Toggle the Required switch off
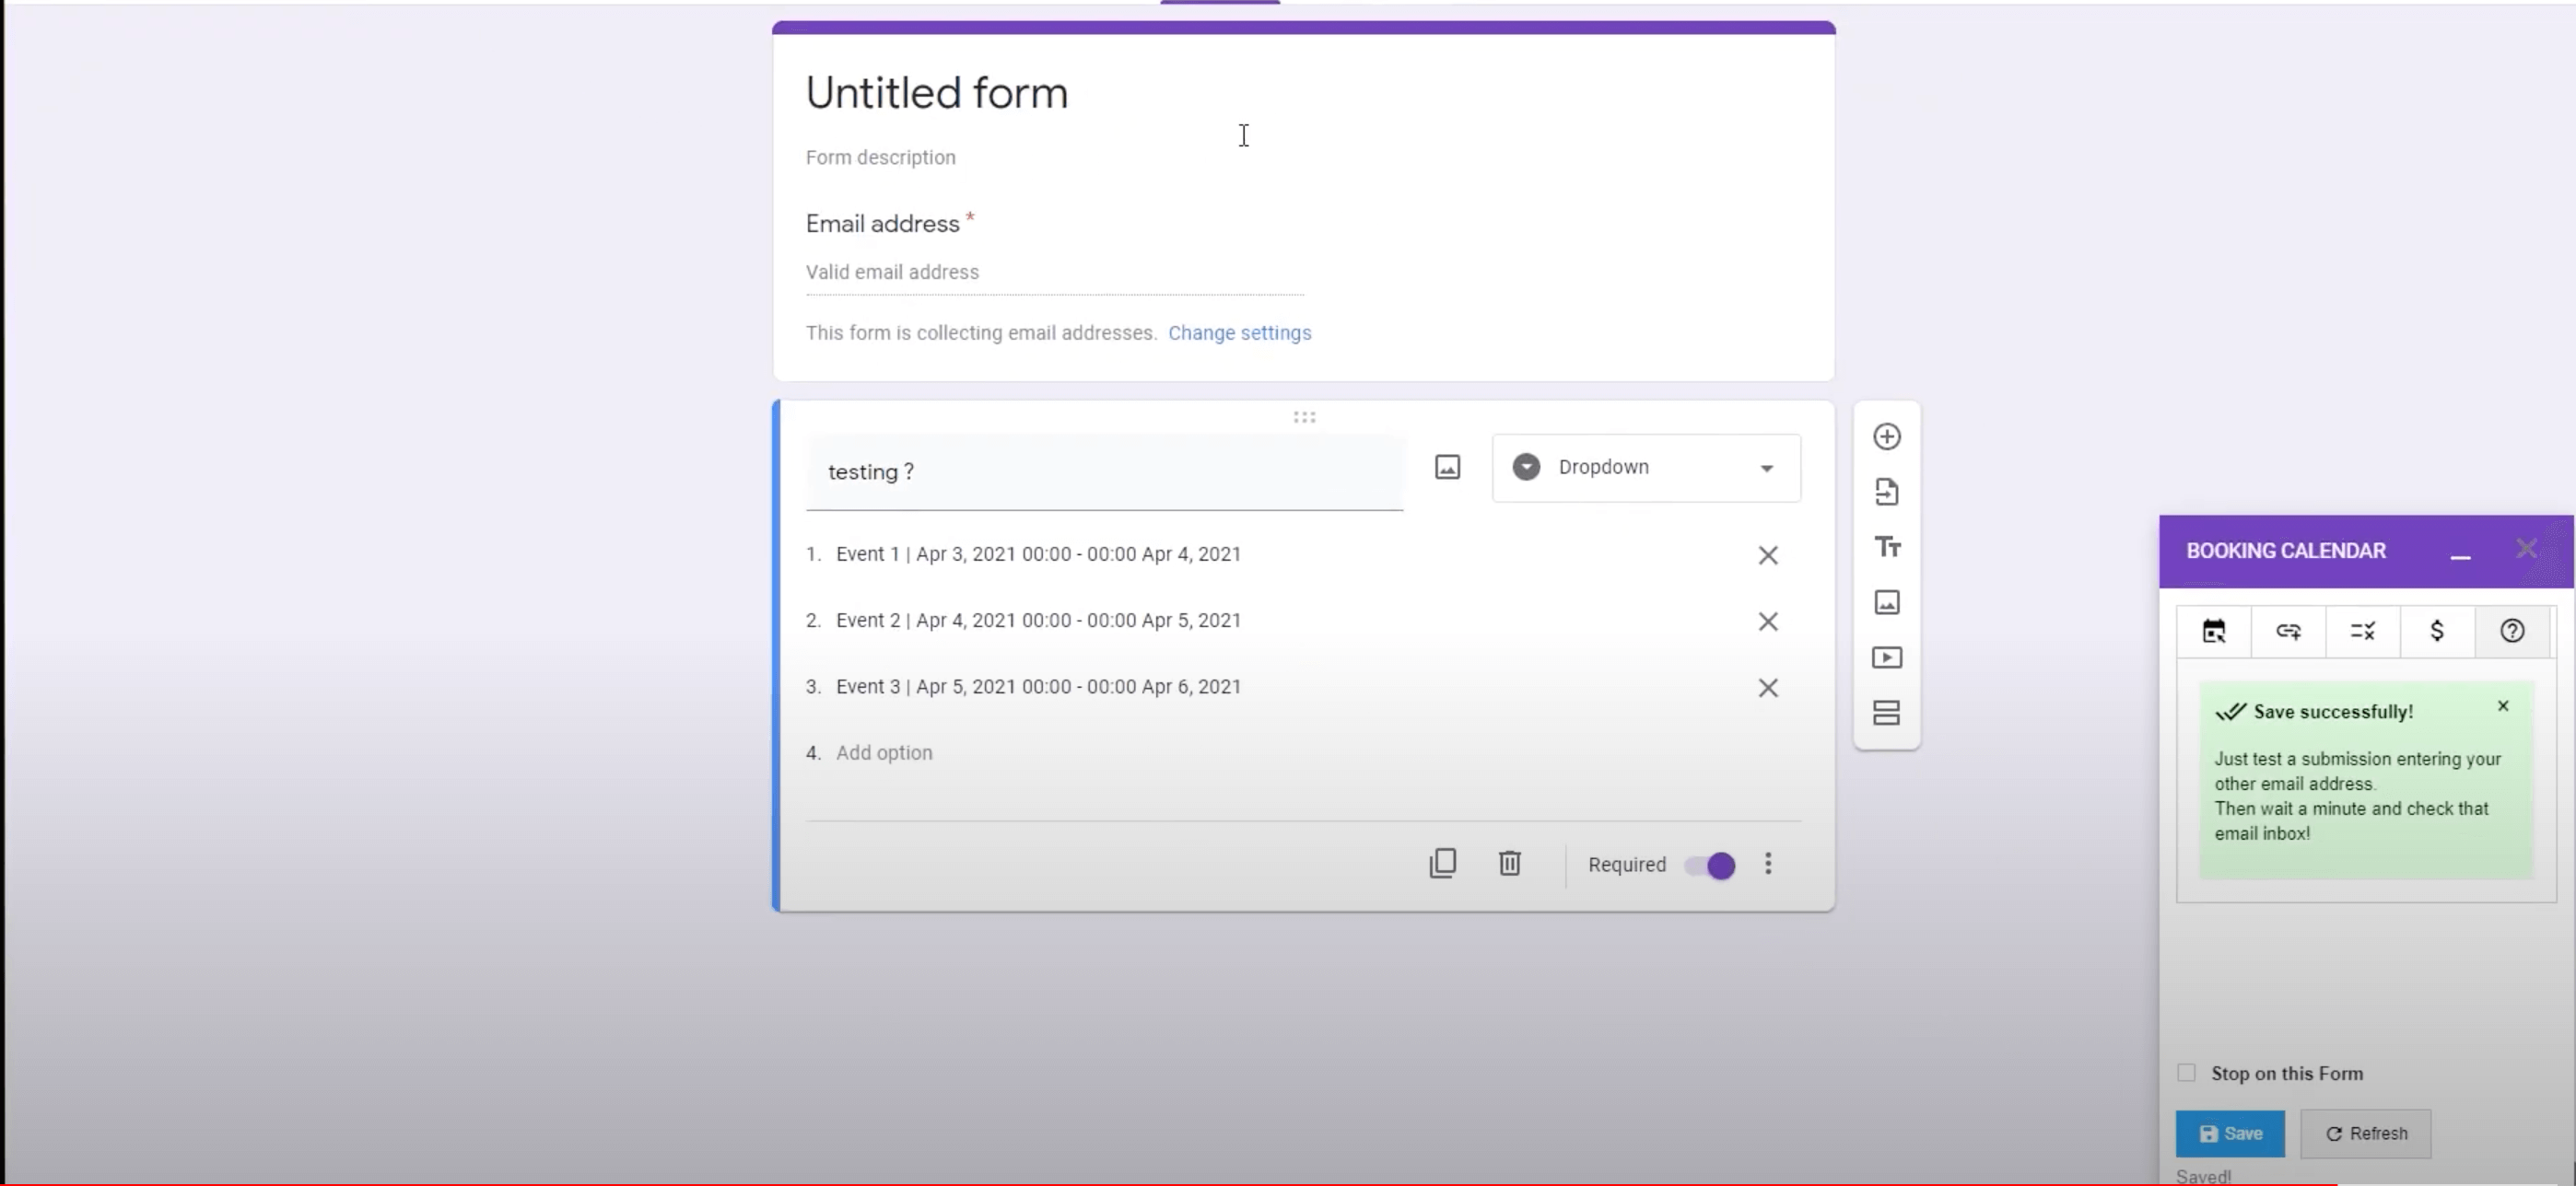The width and height of the screenshot is (2576, 1186). tap(1710, 866)
